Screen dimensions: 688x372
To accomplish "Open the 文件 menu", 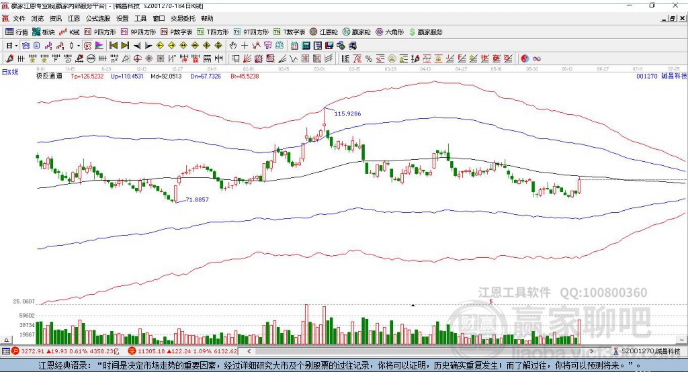I will coord(19,18).
